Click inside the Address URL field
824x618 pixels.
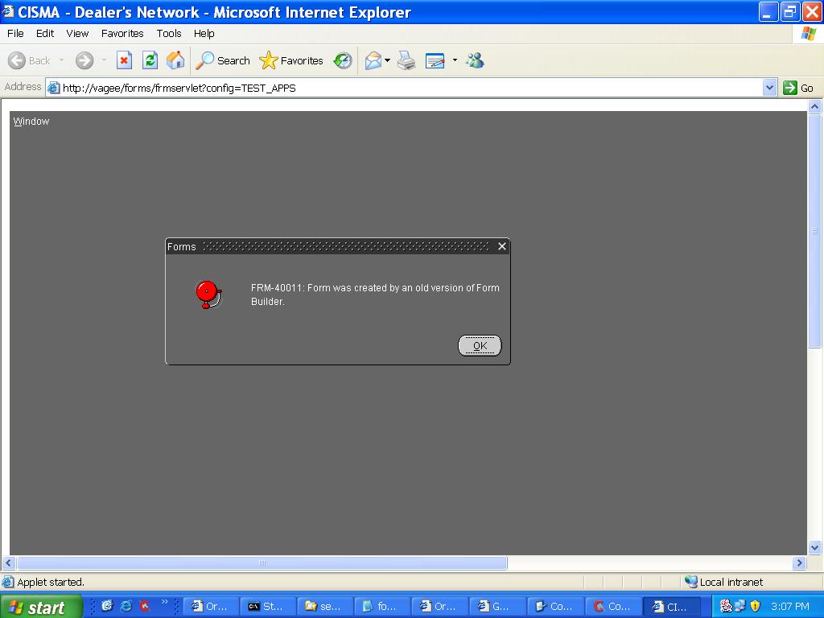tap(402, 88)
